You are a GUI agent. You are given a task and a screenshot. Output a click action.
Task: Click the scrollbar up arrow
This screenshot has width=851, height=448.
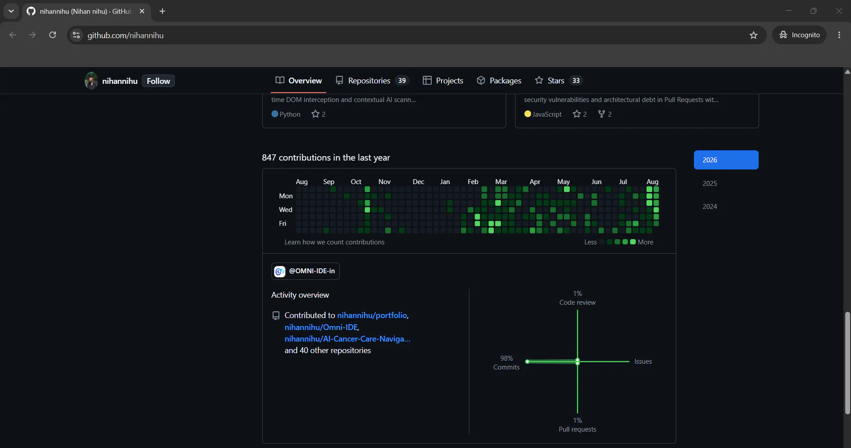click(847, 71)
